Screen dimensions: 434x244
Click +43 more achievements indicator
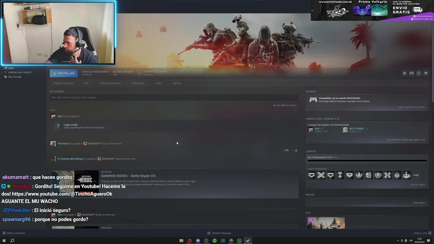(x=416, y=175)
